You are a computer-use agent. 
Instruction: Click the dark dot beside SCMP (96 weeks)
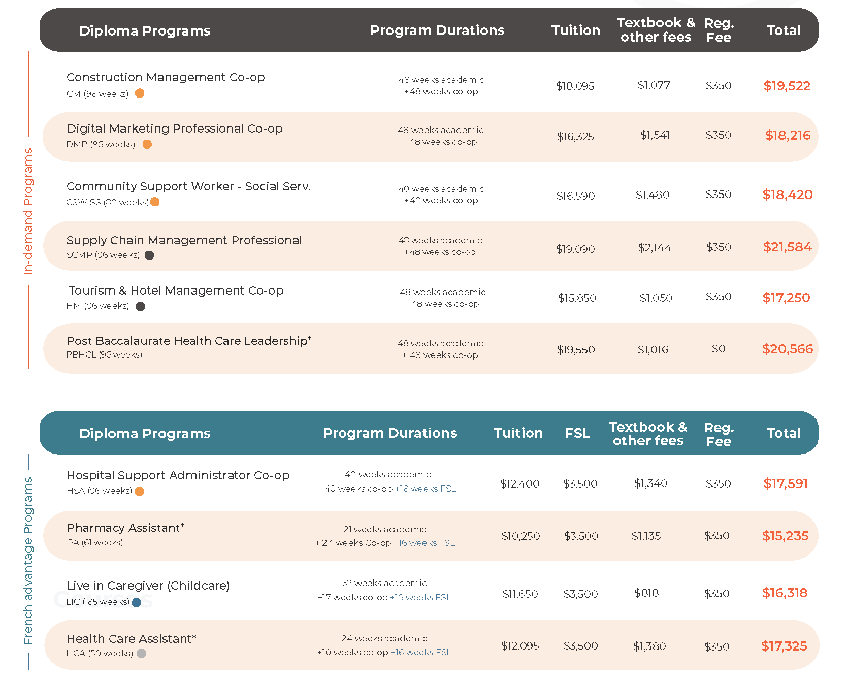149,255
